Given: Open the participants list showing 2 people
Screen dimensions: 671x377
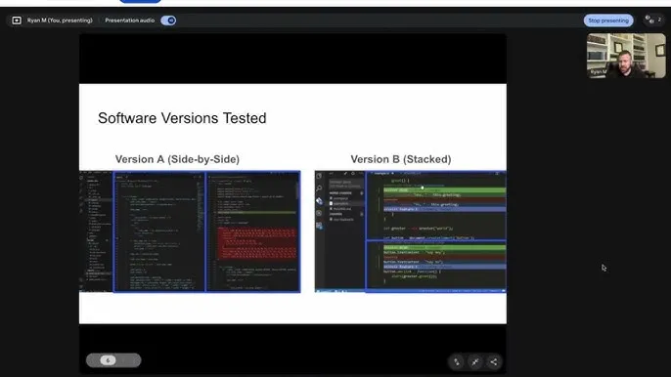Looking at the screenshot, I should pos(653,20).
